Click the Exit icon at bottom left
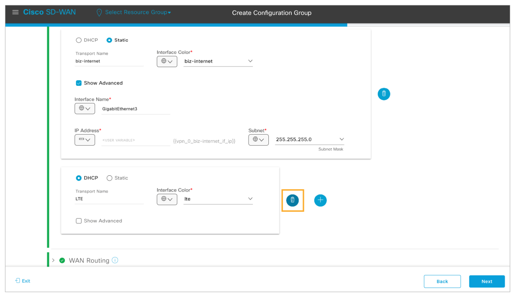The height and width of the screenshot is (296, 514). [x=17, y=281]
